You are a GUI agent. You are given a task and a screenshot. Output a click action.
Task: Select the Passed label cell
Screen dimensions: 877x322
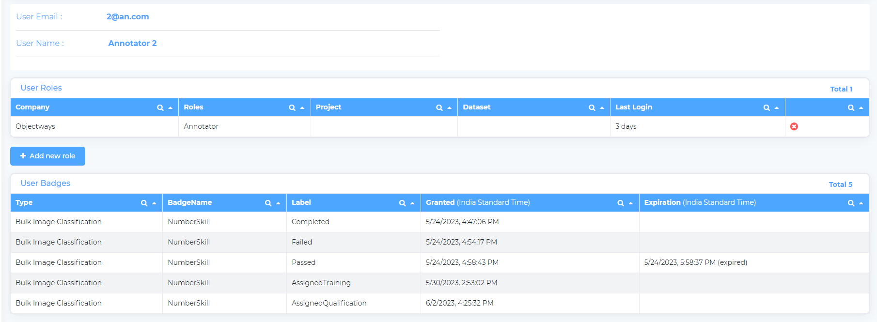click(354, 262)
